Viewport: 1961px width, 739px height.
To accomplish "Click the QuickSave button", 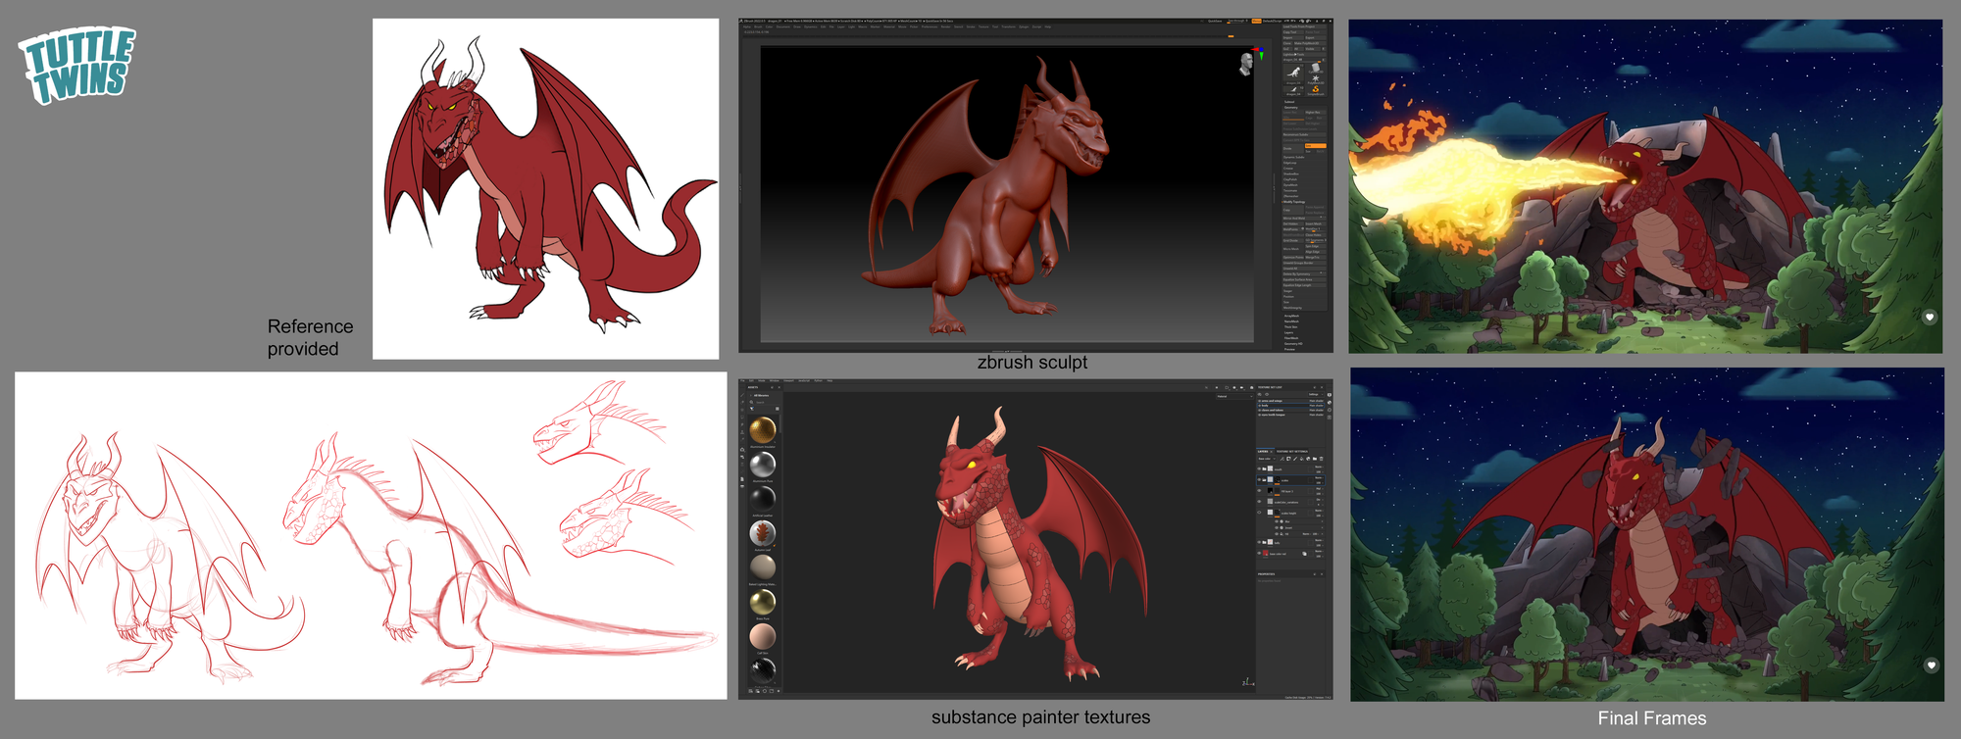I will [1215, 21].
